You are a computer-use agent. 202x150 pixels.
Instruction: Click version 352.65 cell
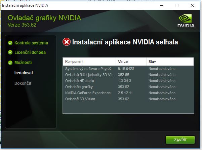pos(123,75)
